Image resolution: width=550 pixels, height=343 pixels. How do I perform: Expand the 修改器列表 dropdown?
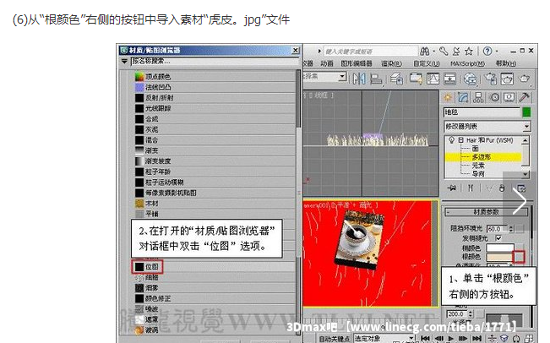tap(526, 126)
